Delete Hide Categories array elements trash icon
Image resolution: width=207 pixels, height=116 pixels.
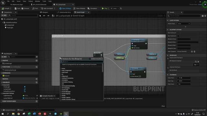pyautogui.click(x=194, y=52)
